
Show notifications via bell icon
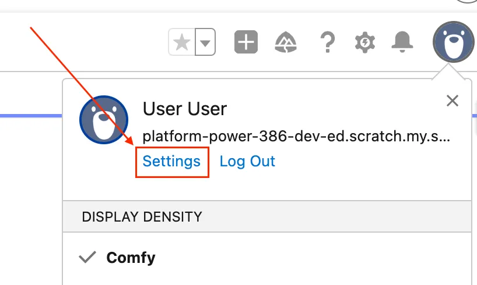tap(402, 42)
